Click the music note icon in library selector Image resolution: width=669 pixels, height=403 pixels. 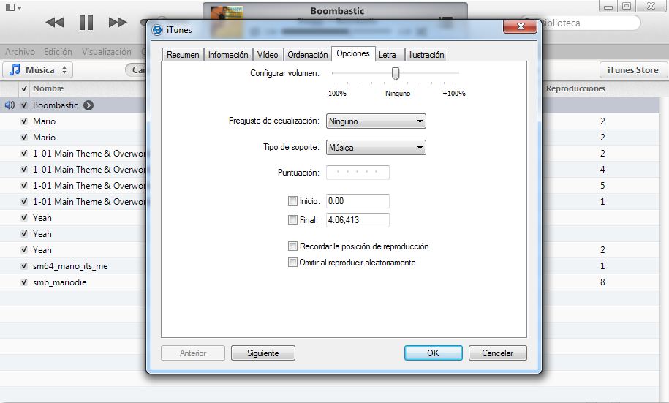15,69
